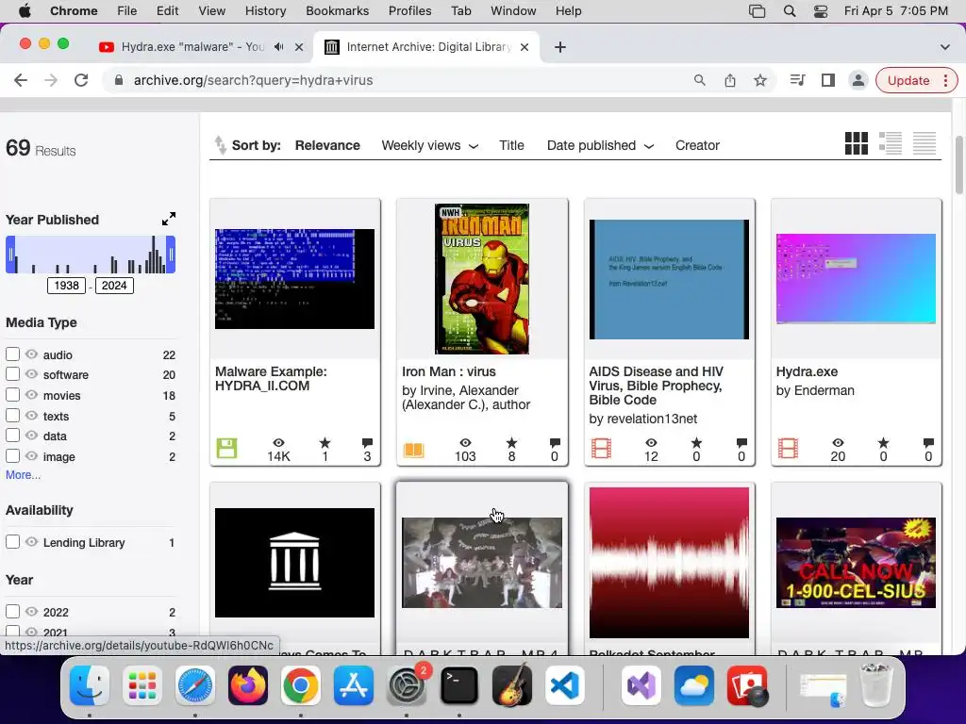Screen dimensions: 966x724
Task: Open Spotlight search in menu bar
Action: (x=790, y=11)
